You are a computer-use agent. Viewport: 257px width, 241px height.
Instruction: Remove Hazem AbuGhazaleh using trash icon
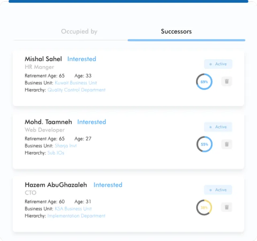226,207
